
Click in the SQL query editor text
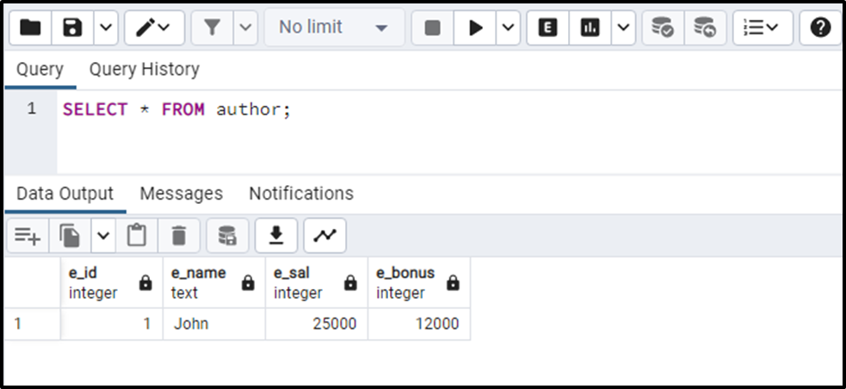point(177,109)
